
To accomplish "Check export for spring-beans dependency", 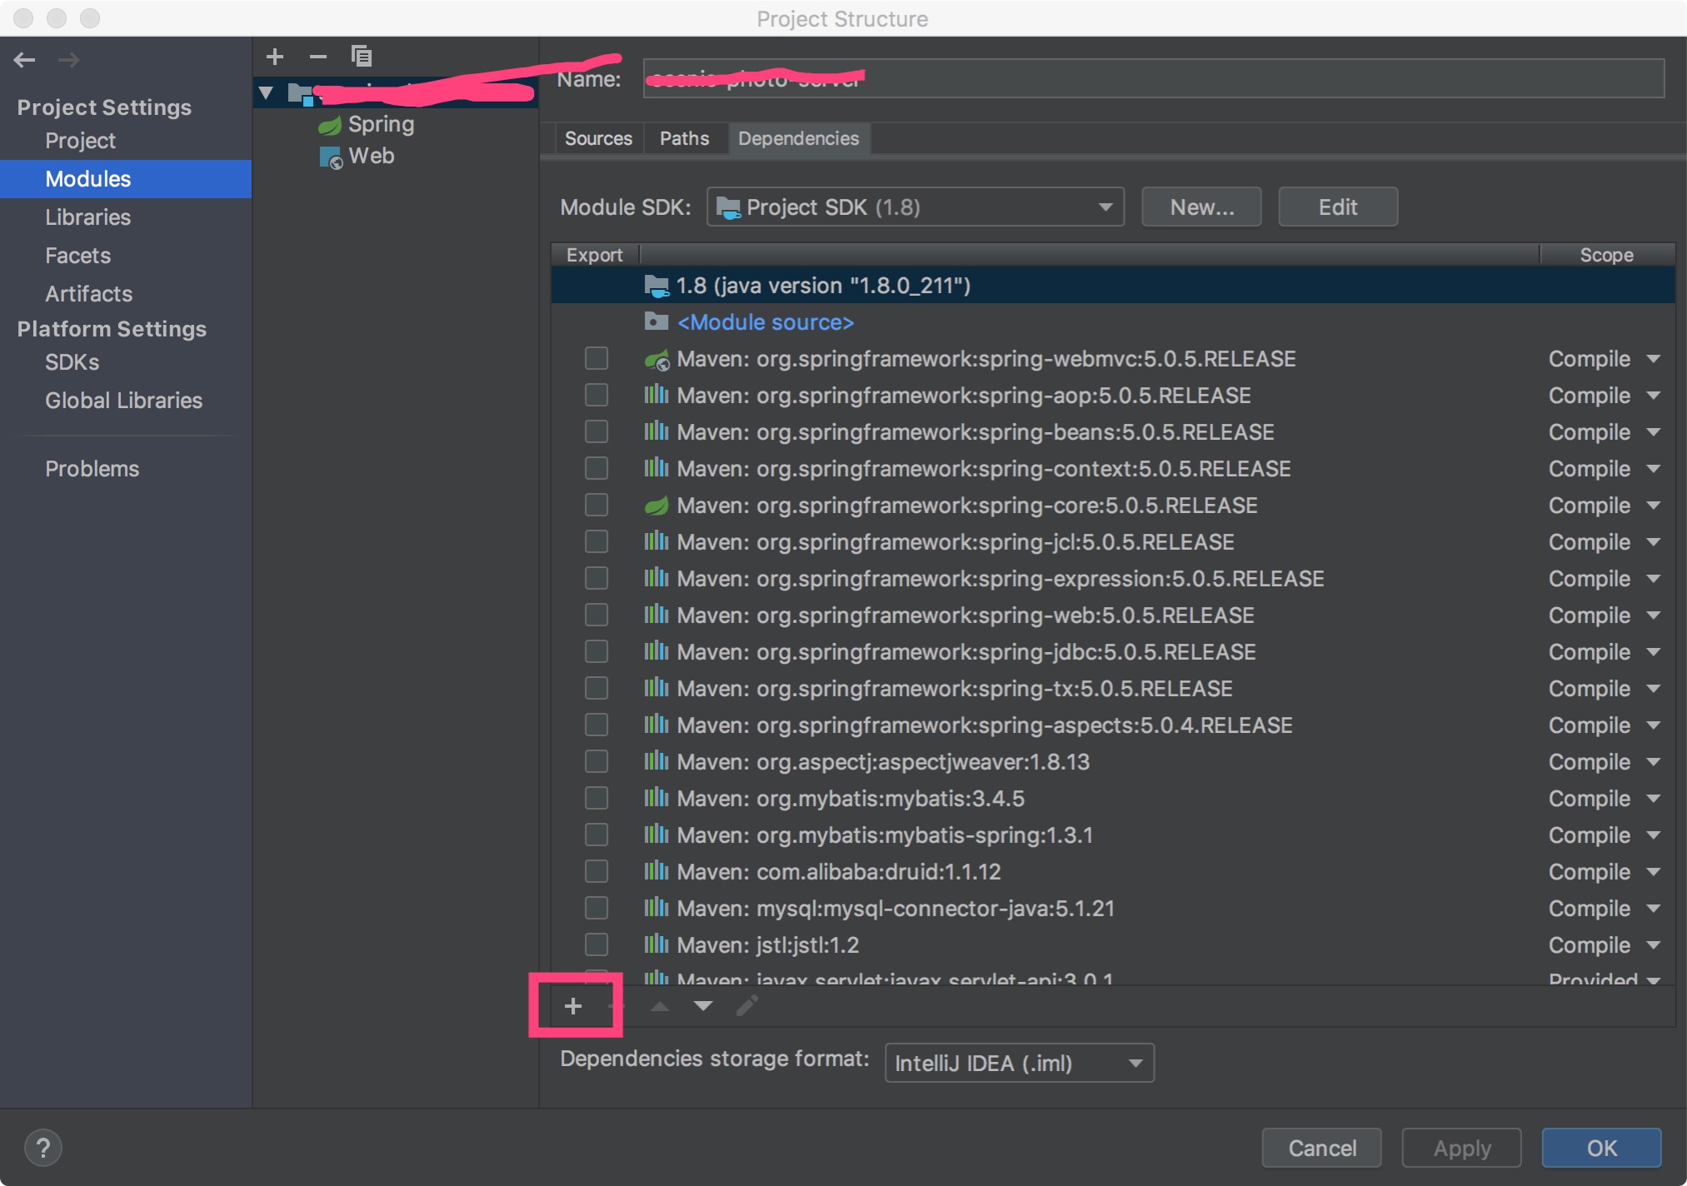I will 596,432.
